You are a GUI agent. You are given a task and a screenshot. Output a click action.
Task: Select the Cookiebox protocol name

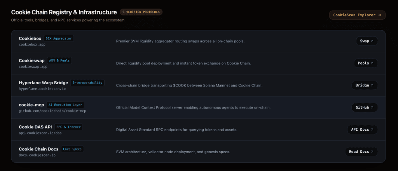(x=30, y=38)
